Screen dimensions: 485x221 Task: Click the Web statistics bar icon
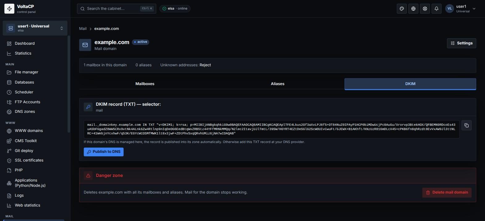click(9, 205)
